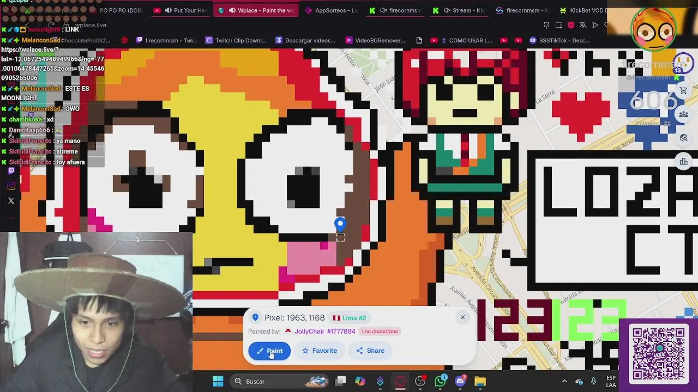Click the pin icon in browser toolbar
This screenshot has height=392, width=698.
[x=546, y=25]
